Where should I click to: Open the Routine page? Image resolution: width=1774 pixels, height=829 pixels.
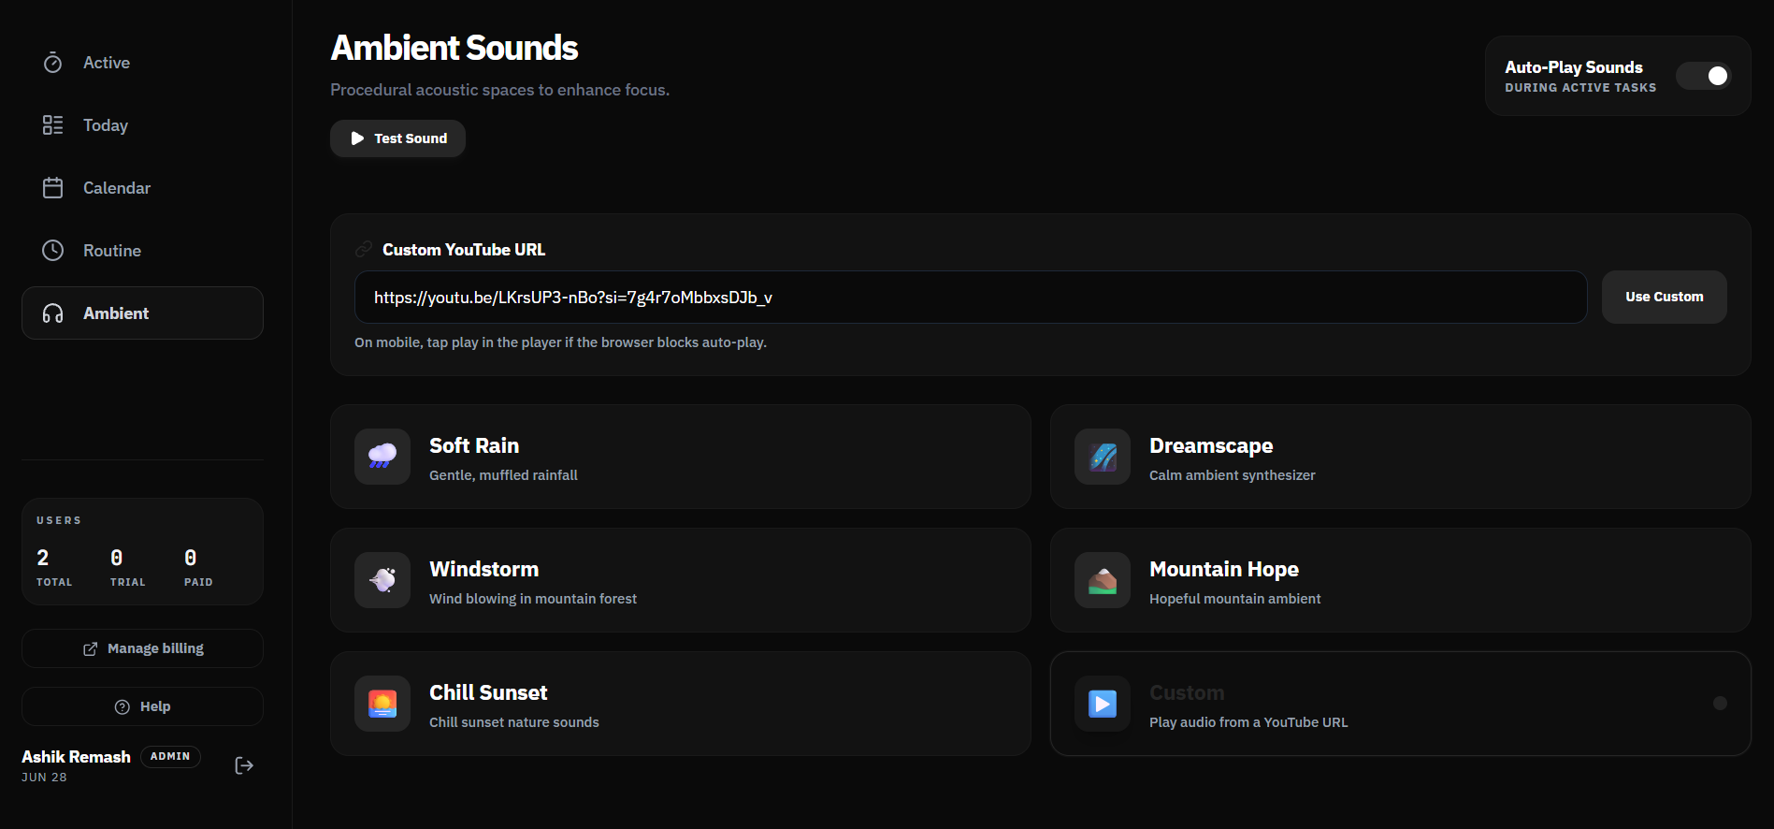142,251
